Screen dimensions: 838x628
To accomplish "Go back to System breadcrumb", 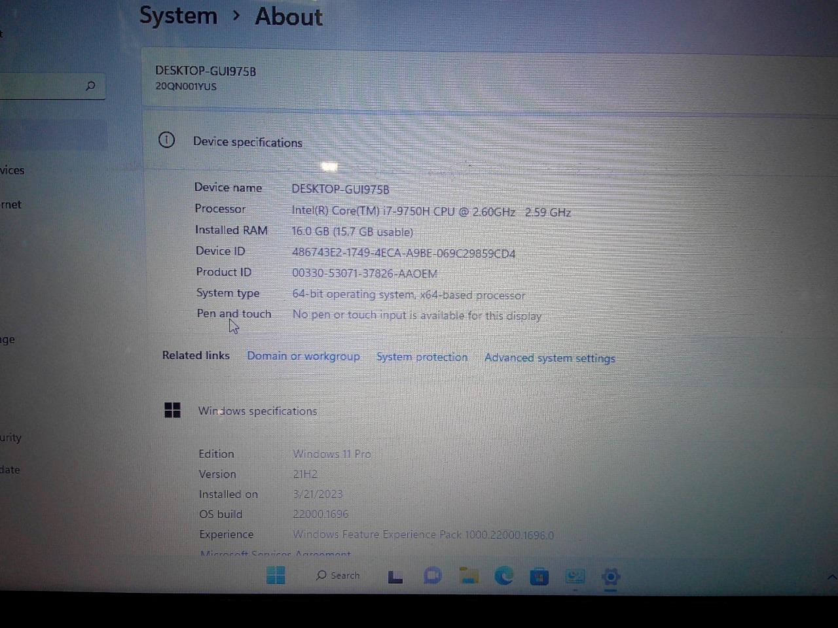I will pos(178,16).
